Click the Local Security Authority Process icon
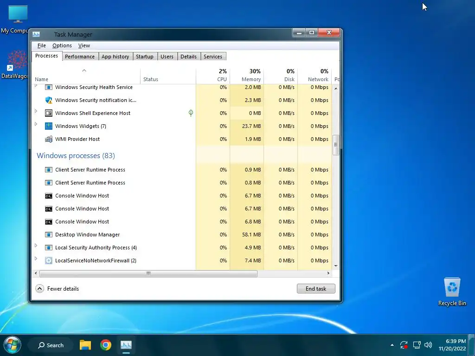Screen dimensions: 475x356 [x=48, y=248]
